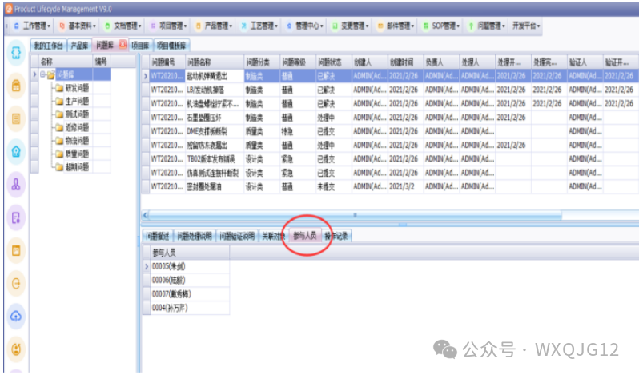Select participant 00007(戴秀梅)

tap(190, 293)
